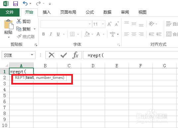Click the decrease indent icon
The image size is (178, 128).
151,34
